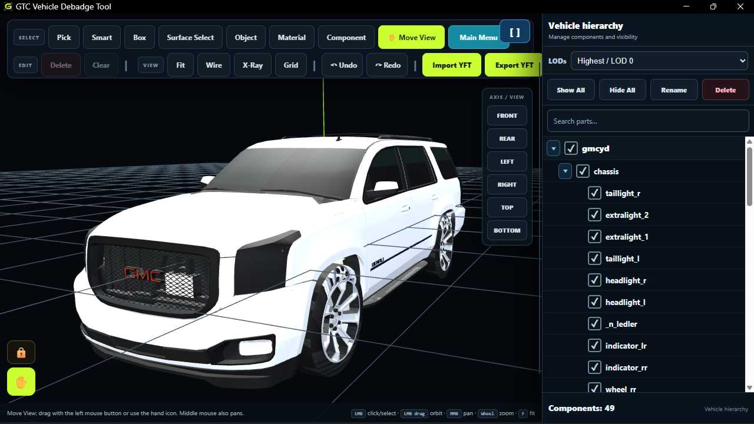Click Import YFT button

click(x=452, y=65)
